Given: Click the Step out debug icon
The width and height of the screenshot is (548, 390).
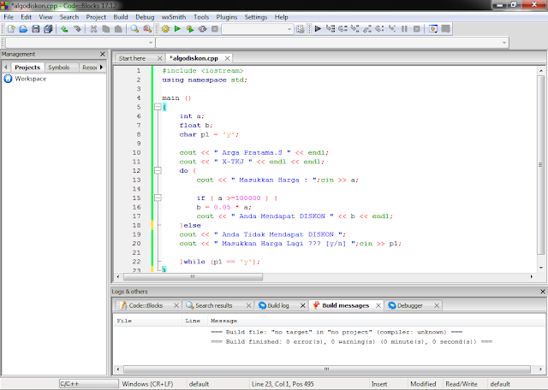Looking at the screenshot, I should tap(367, 29).
